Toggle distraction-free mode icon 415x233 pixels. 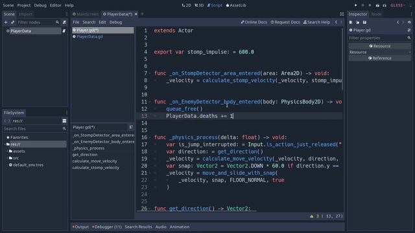click(x=342, y=14)
